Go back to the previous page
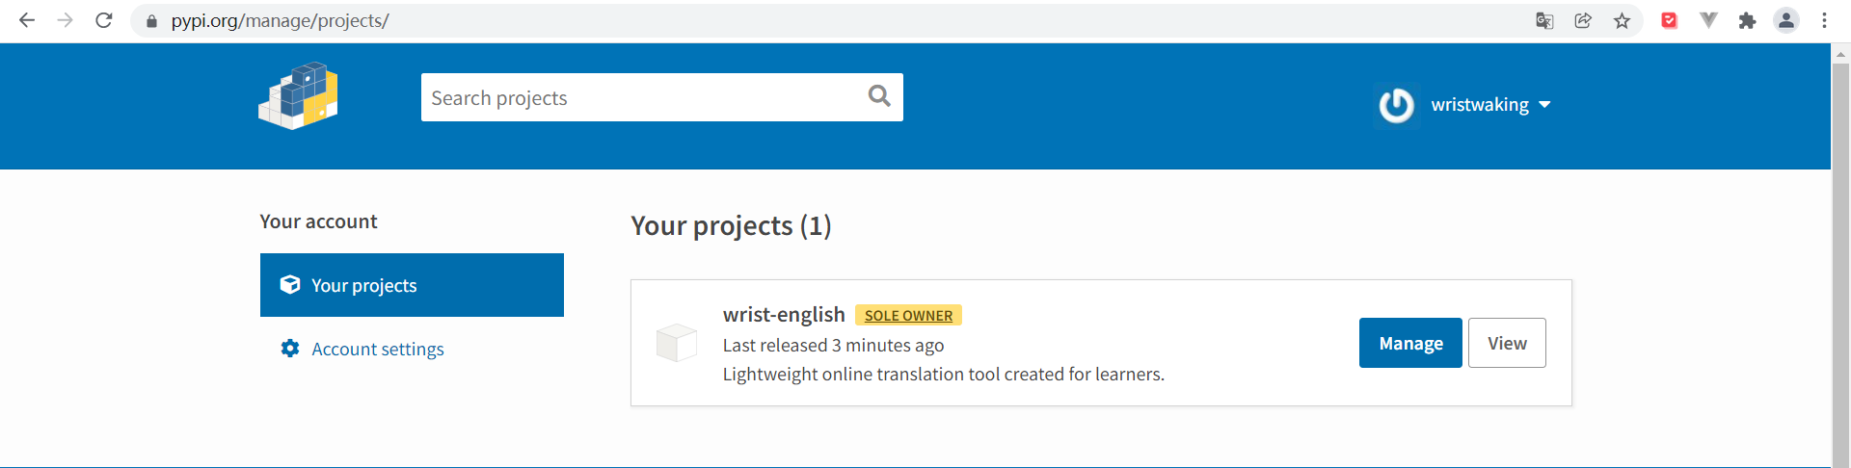This screenshot has height=468, width=1851. point(27,20)
